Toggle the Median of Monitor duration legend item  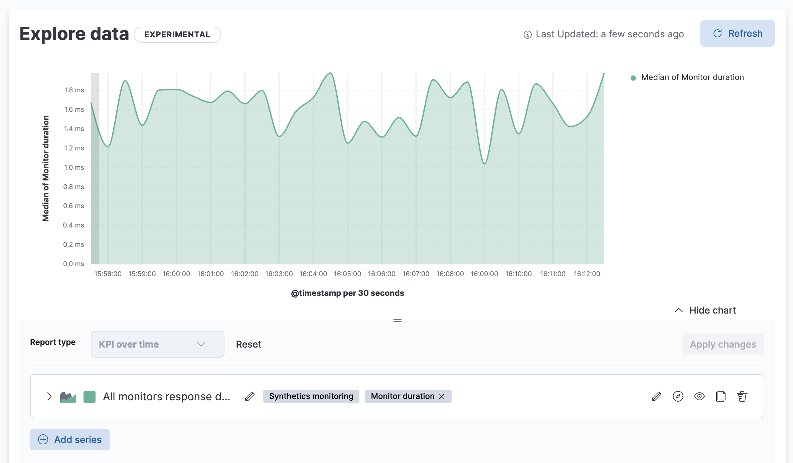point(688,77)
